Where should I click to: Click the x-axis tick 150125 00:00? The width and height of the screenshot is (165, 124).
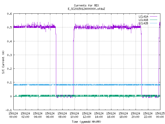[160, 115]
